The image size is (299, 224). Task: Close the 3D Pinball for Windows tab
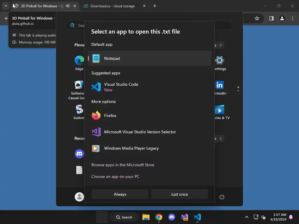pos(75,6)
